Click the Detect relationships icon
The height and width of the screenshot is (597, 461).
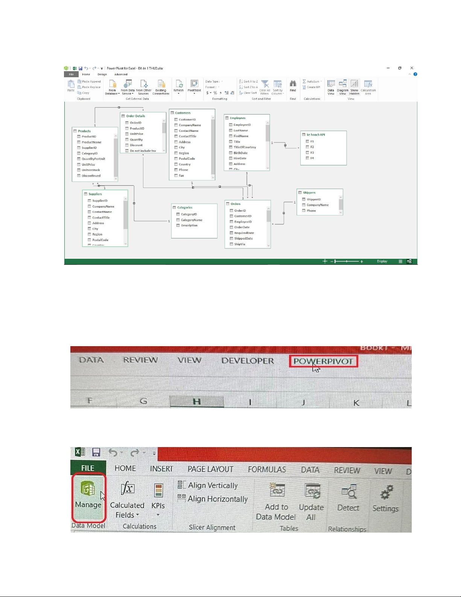click(348, 492)
